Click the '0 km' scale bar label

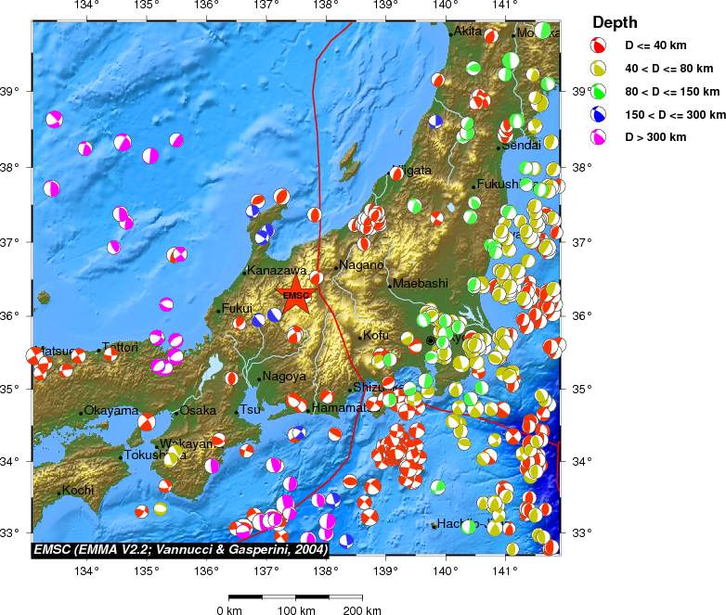click(x=229, y=610)
